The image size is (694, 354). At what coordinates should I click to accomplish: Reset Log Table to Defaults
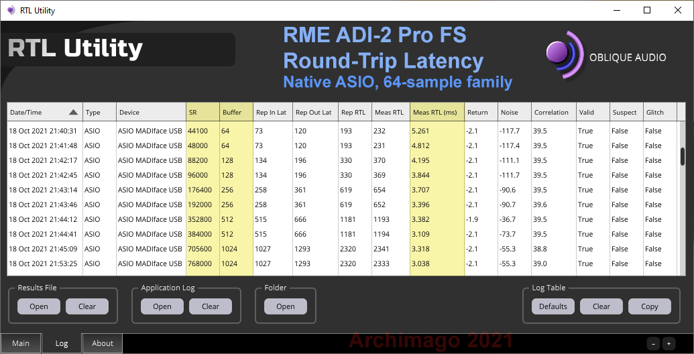553,306
